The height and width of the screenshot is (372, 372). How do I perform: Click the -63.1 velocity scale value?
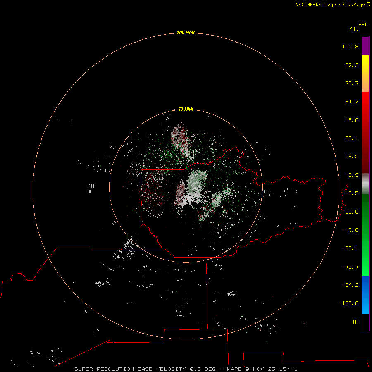coord(350,248)
